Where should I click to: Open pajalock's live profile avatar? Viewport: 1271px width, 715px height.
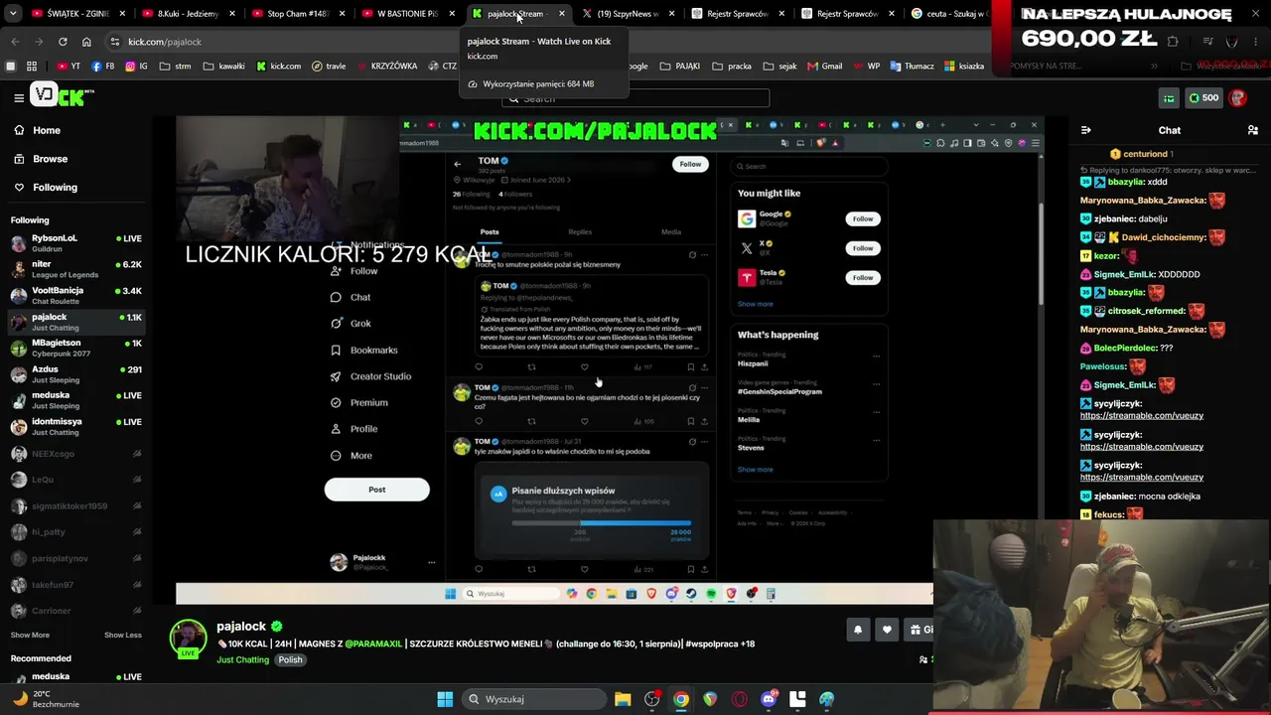[188, 639]
